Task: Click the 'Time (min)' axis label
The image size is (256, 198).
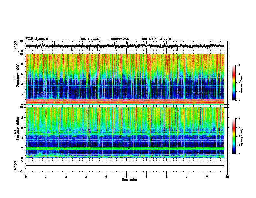Action: click(129, 180)
